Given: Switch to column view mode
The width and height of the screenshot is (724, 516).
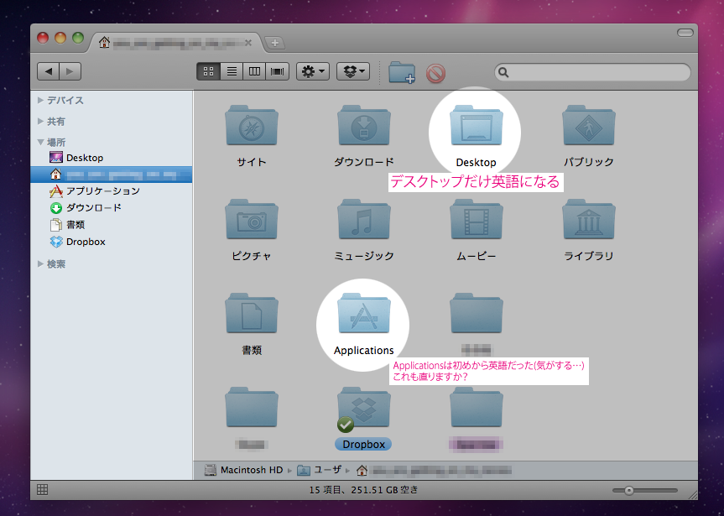Looking at the screenshot, I should pos(255,72).
